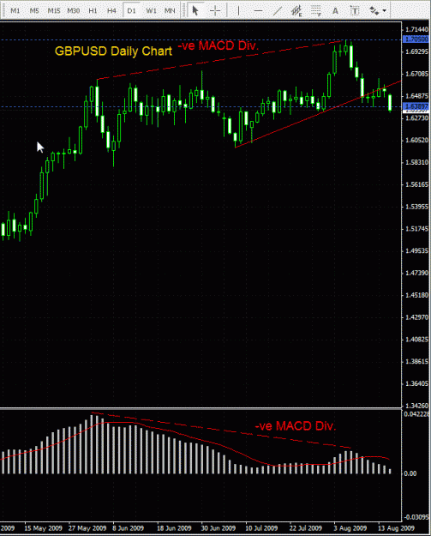Select the Fibonacci retracement tool
Image resolution: width=431 pixels, height=536 pixels.
tap(316, 11)
